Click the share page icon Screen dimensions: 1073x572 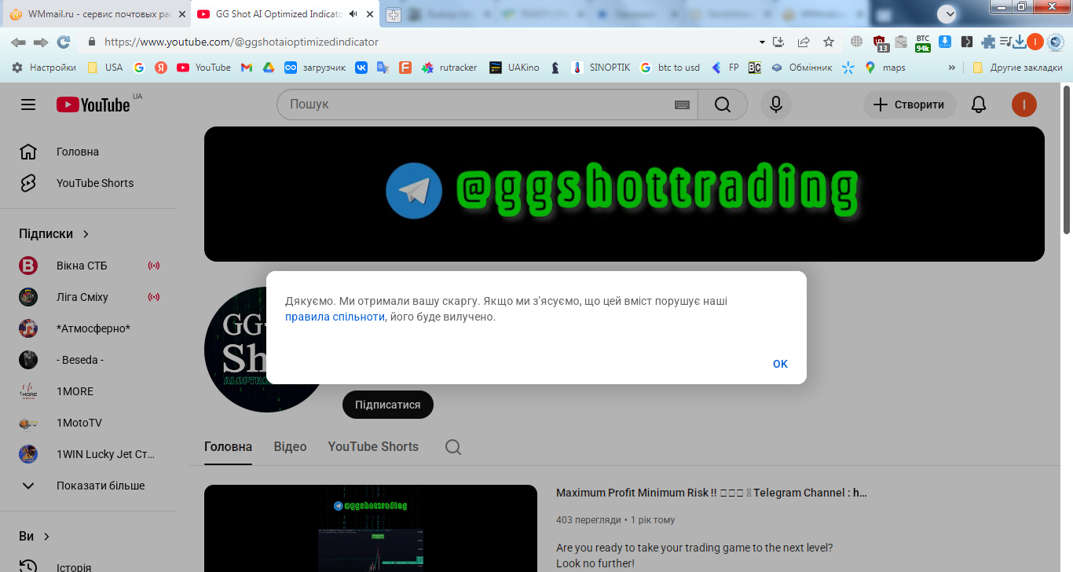[x=804, y=42]
